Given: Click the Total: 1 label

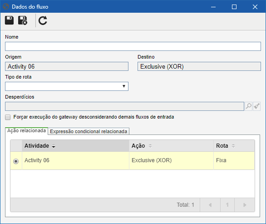Looking at the screenshot, I should [x=185, y=205].
